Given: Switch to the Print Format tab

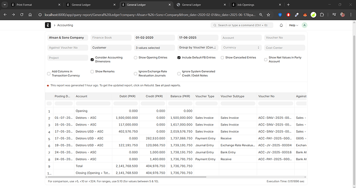Looking at the screenshot, I should (x=36, y=5).
